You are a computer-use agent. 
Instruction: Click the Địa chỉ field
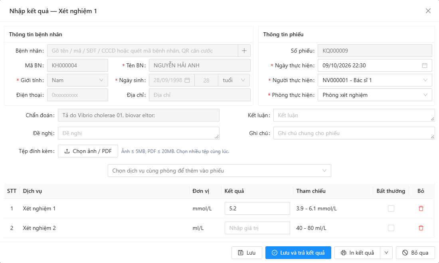click(200, 95)
